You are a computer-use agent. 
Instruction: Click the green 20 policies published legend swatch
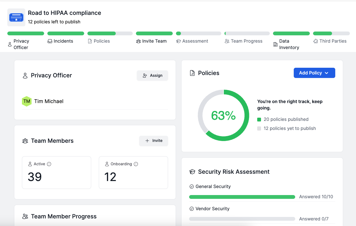coord(259,119)
